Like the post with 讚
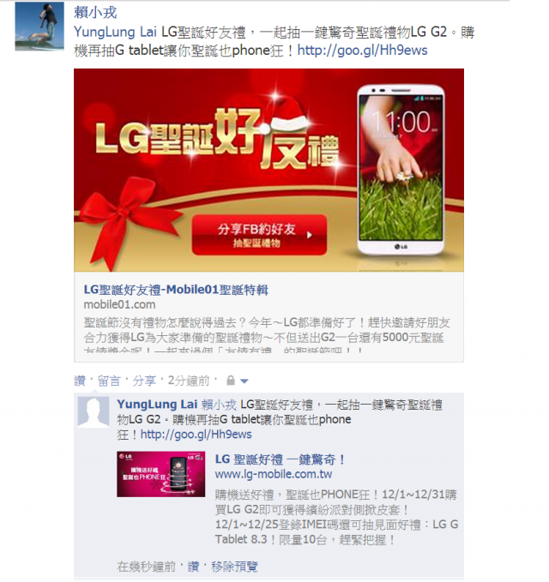 click(x=80, y=381)
